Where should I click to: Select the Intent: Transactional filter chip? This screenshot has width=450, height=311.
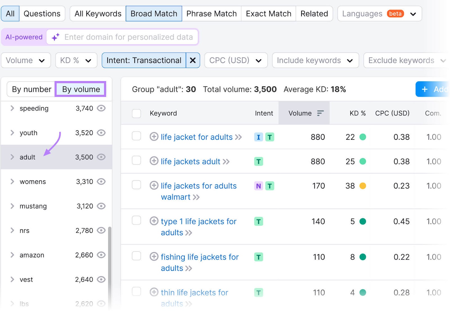pos(144,60)
